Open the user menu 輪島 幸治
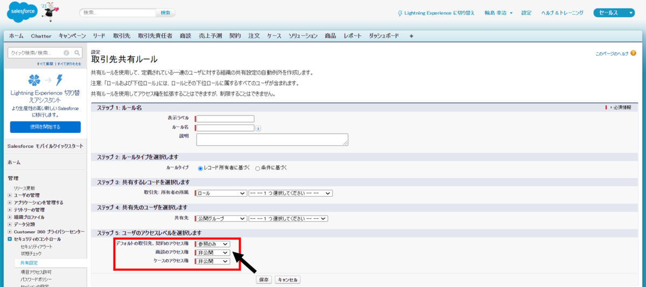Screen dimensions: 646x287 497,12
